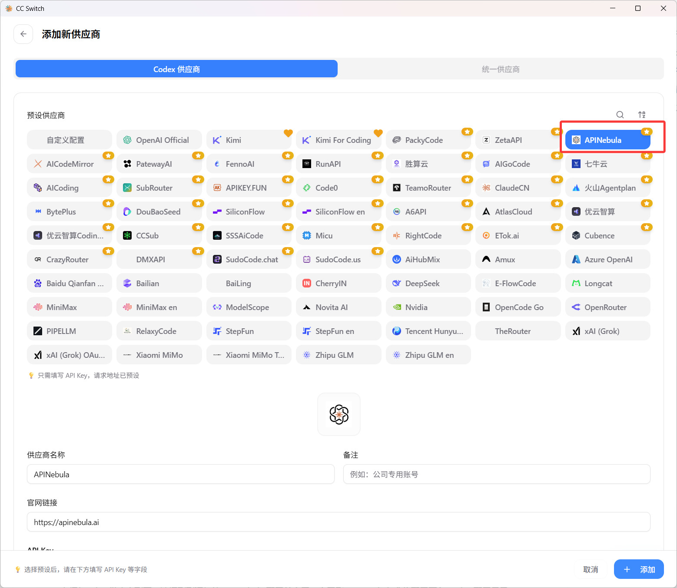The width and height of the screenshot is (677, 588).
Task: Select the APINebula preset
Action: pyautogui.click(x=608, y=140)
